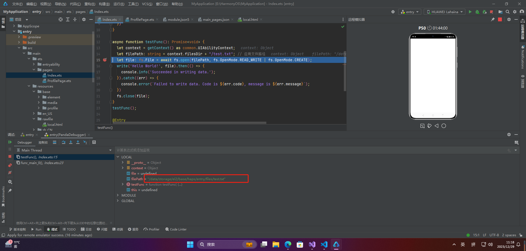Open the evaluate expression calculator icon
The height and width of the screenshot is (251, 526).
point(94,142)
